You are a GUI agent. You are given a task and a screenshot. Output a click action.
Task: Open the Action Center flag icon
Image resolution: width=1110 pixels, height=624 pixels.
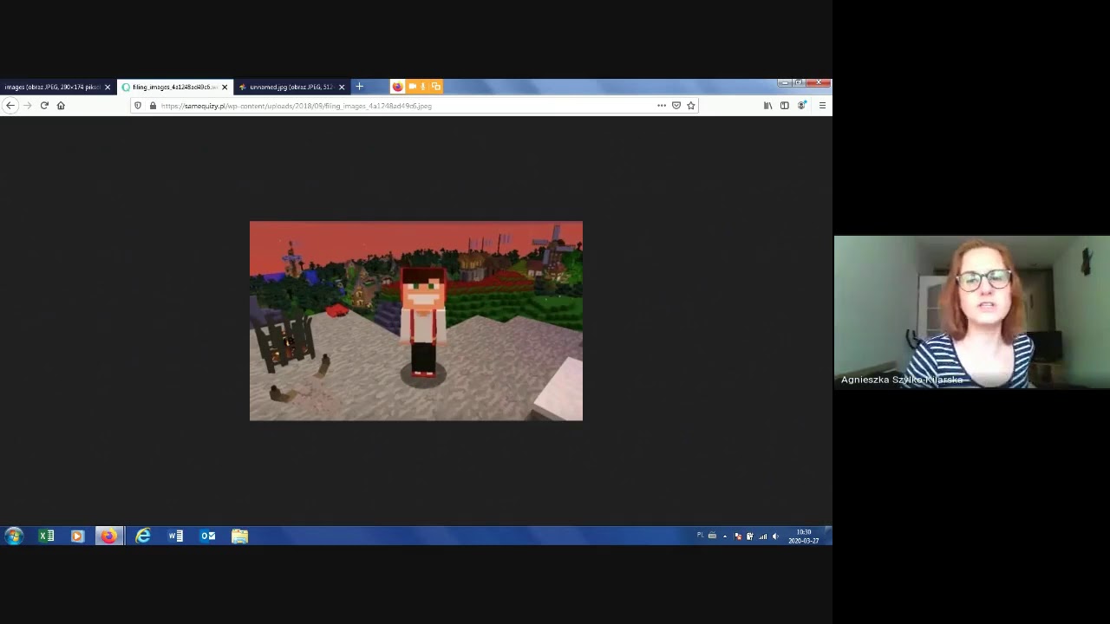click(738, 536)
